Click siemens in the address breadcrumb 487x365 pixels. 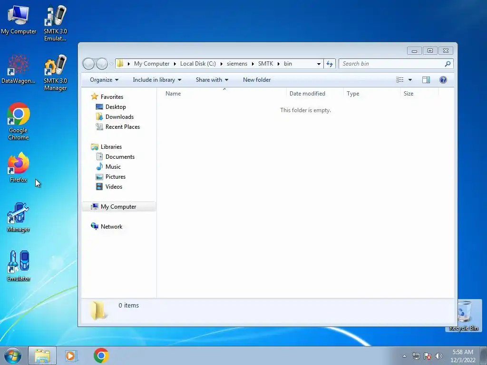(x=237, y=64)
